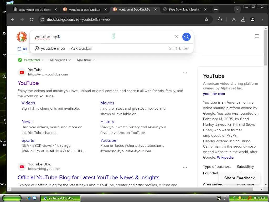Click the address bar URL field
Image resolution: width=269 pixels, height=202 pixels.
coord(123,19)
